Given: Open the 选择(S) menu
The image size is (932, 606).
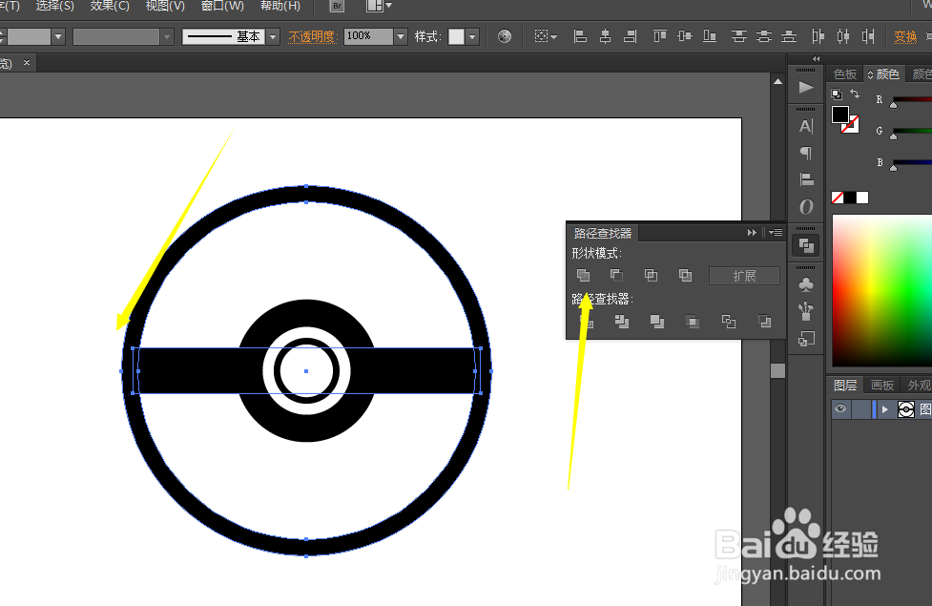Looking at the screenshot, I should pos(54,6).
